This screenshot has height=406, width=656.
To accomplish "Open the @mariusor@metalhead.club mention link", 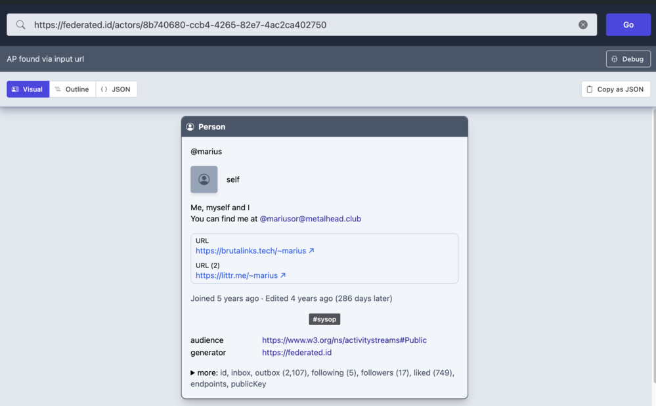I will [x=310, y=219].
